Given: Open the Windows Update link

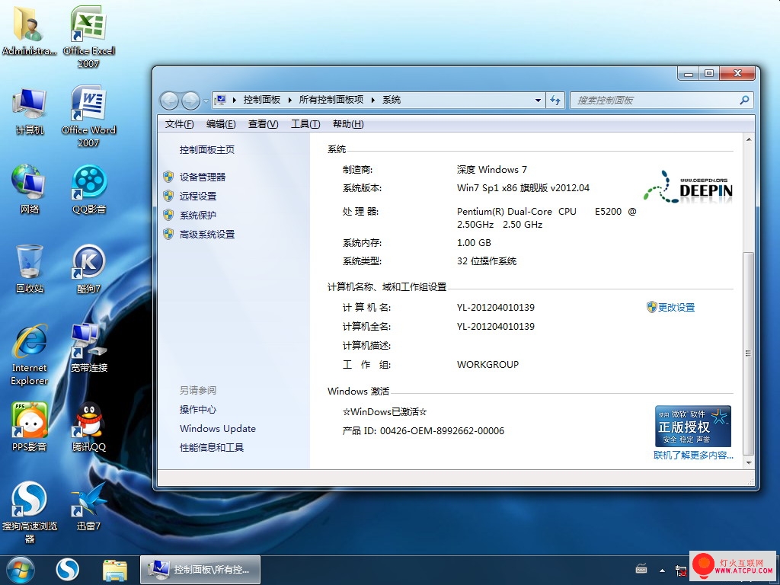Looking at the screenshot, I should pos(218,428).
